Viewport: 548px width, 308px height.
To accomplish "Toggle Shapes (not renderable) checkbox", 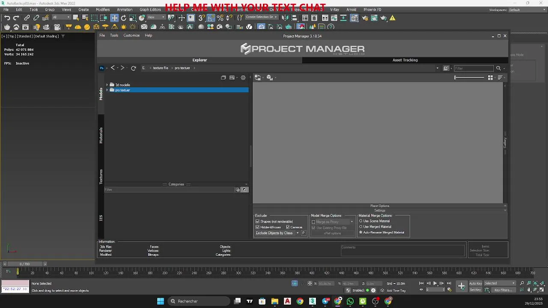I will (257, 222).
